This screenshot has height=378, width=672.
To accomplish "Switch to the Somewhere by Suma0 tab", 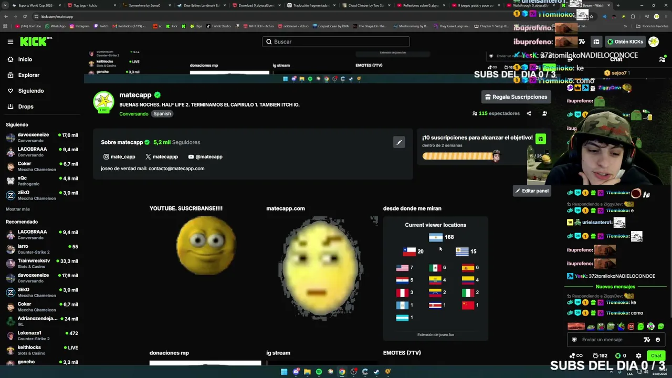I will (146, 5).
